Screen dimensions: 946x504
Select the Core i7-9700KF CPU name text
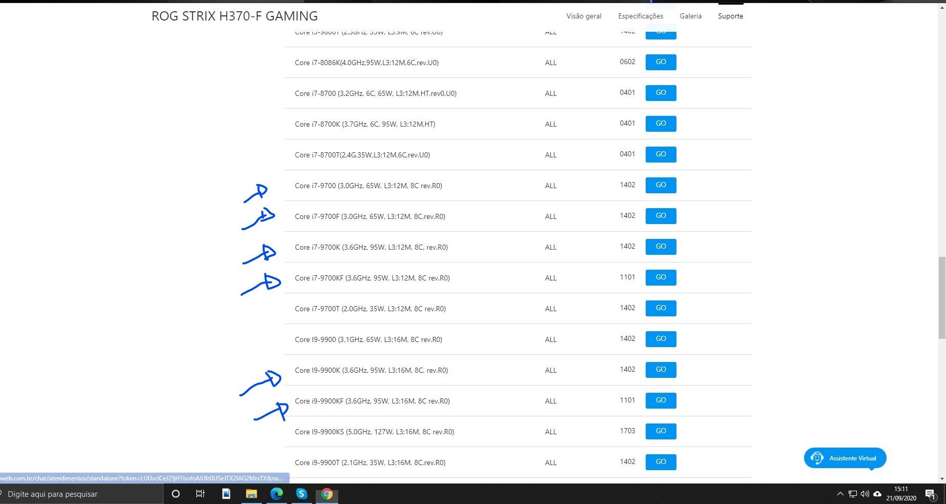(372, 278)
